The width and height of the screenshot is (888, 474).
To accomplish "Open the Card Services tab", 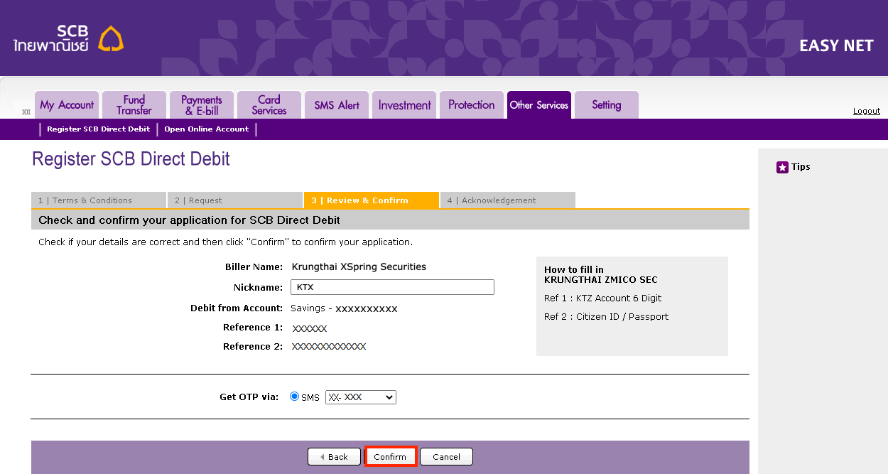I will (x=269, y=105).
